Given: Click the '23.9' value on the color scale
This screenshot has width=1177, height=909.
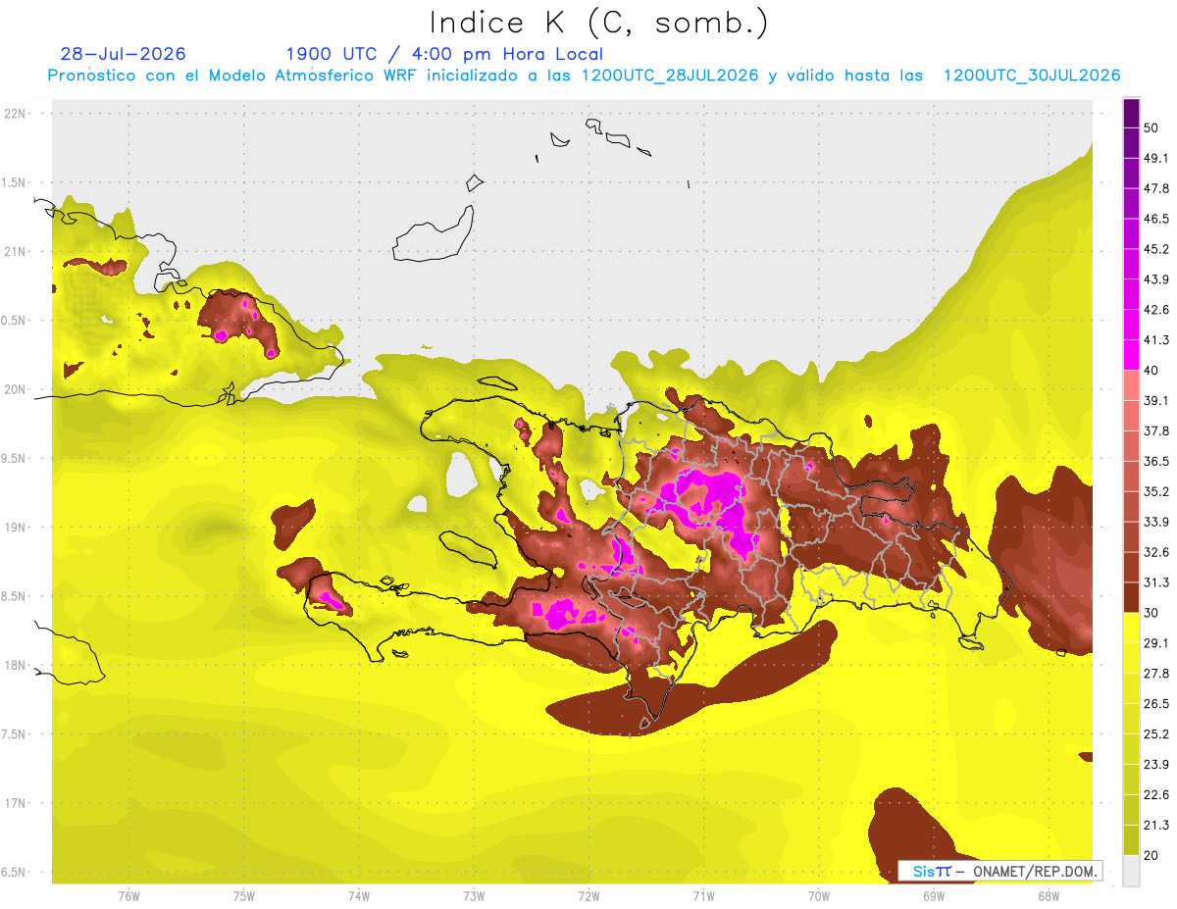Looking at the screenshot, I should click(x=1156, y=765).
